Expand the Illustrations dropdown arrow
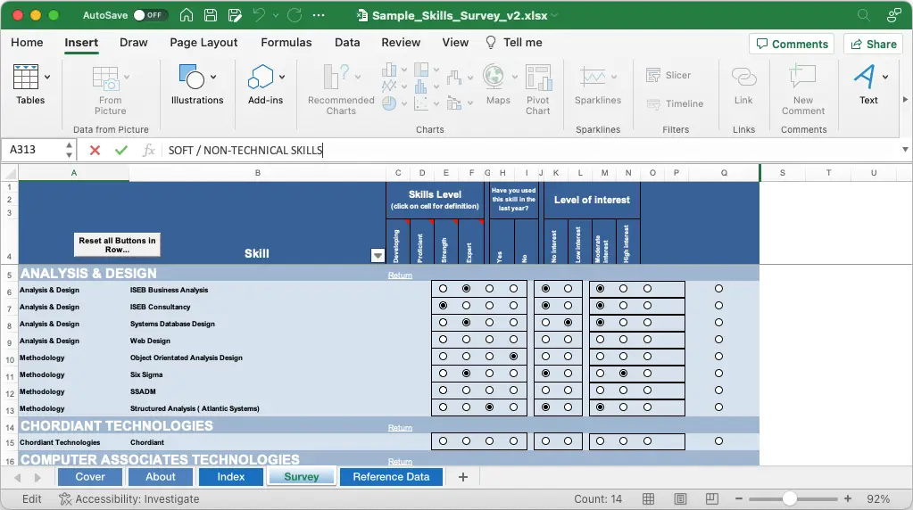This screenshot has width=913, height=510. point(213,77)
